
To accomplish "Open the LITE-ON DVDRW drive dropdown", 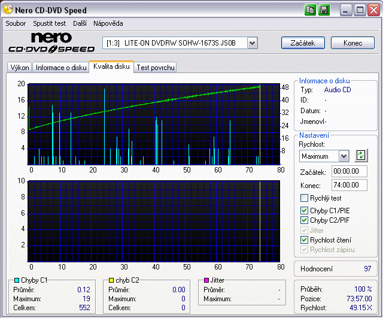I will pyautogui.click(x=252, y=43).
